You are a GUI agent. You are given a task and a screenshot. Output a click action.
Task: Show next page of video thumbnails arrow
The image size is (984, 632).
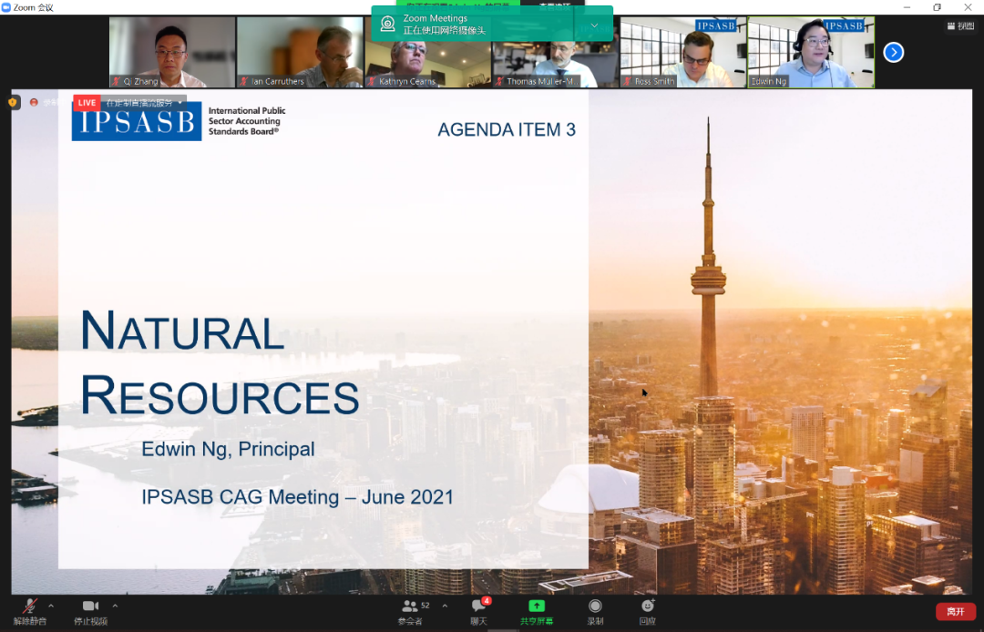894,52
